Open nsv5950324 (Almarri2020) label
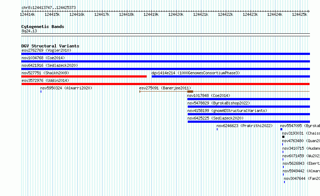The image size is (320, 196). coord(66,88)
